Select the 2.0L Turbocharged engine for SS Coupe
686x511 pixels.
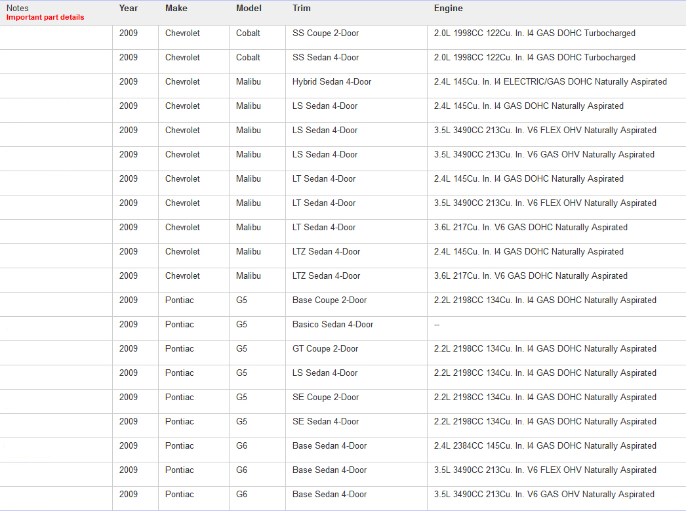coord(535,33)
